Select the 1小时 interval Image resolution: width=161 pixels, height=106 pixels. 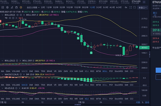92,8
